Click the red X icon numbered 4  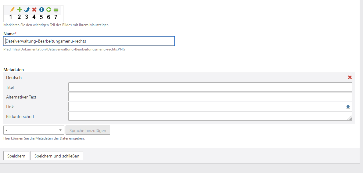(x=34, y=10)
